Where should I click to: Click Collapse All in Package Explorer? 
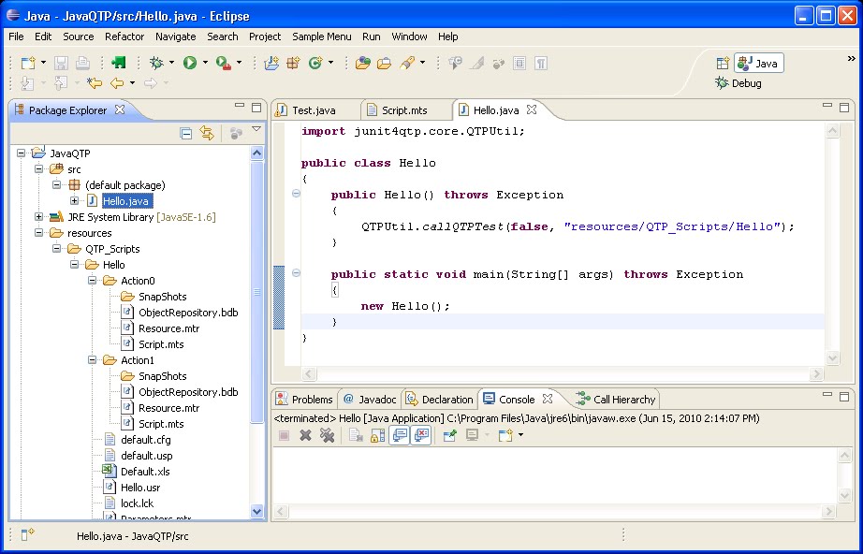click(x=185, y=133)
